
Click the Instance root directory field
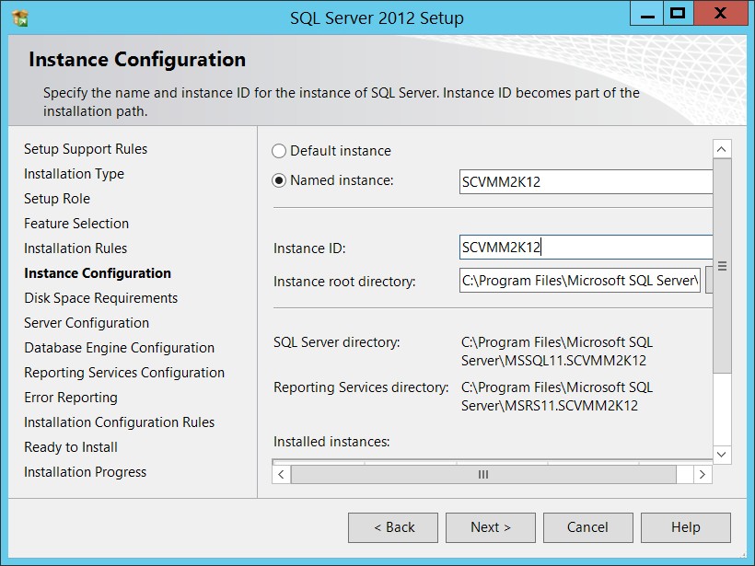[x=580, y=281]
